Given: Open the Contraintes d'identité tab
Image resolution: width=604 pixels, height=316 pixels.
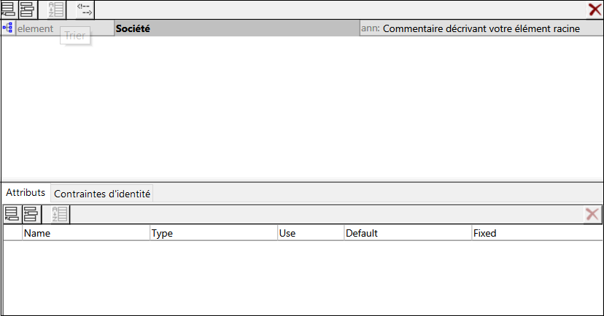Looking at the screenshot, I should coord(102,194).
